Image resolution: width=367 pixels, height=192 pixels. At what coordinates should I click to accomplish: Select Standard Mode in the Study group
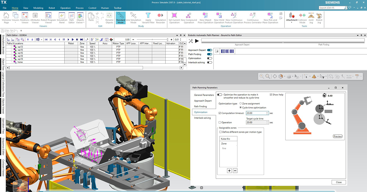pos(120,17)
